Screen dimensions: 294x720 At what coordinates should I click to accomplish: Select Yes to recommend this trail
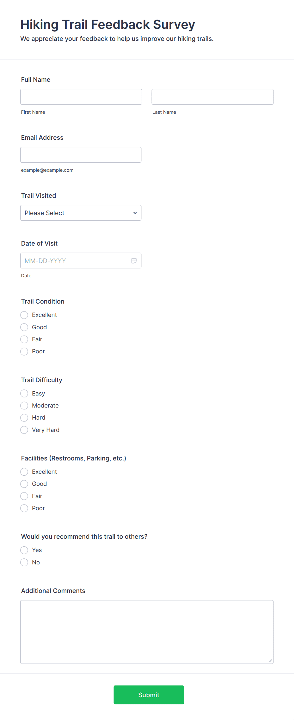coord(24,550)
